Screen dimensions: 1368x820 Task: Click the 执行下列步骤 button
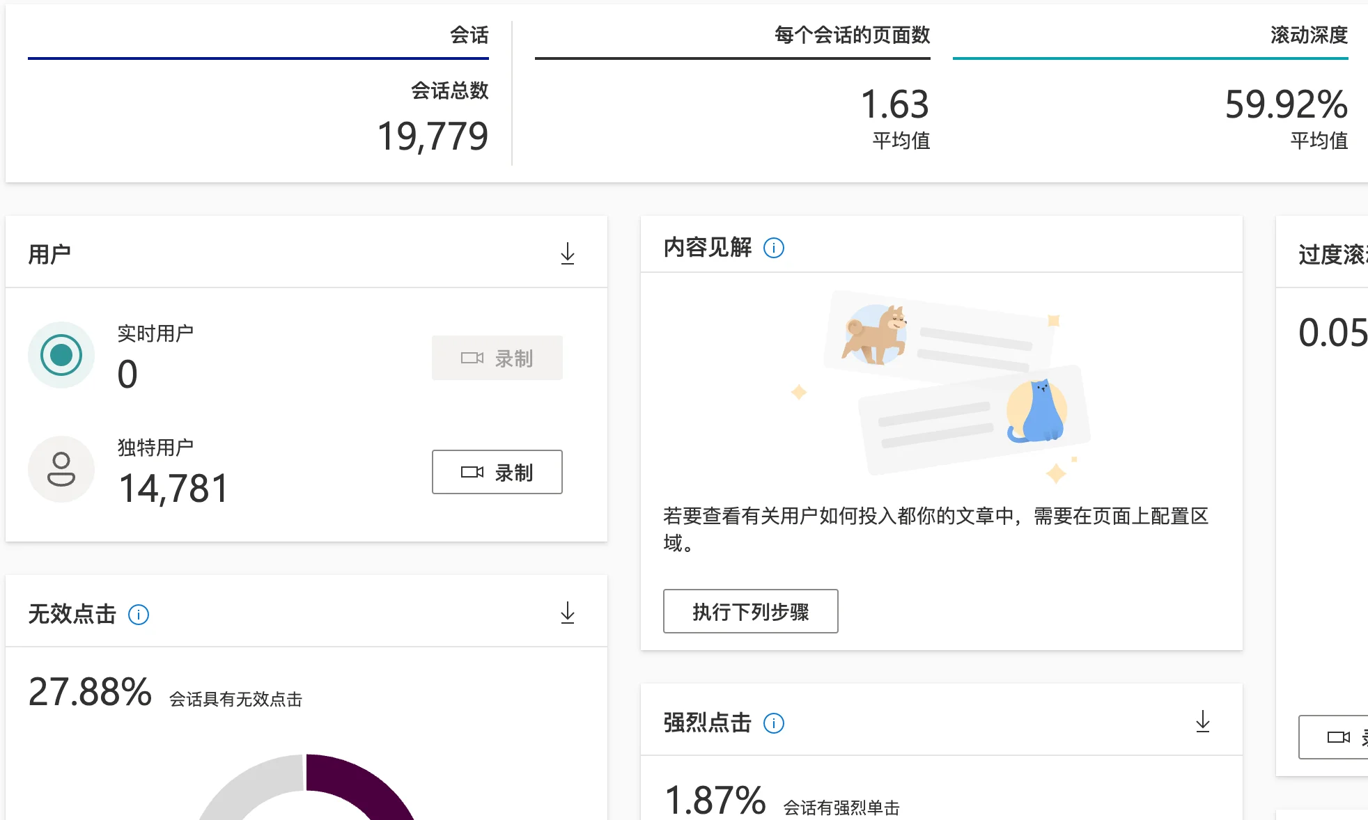tap(750, 611)
